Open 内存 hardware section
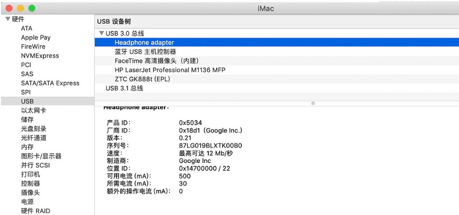Screen dimensions: 459x215 [x=28, y=147]
